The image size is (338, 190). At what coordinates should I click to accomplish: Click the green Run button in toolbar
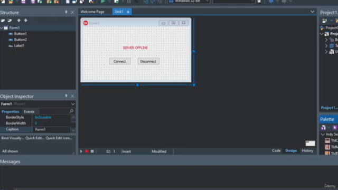tap(103, 2)
